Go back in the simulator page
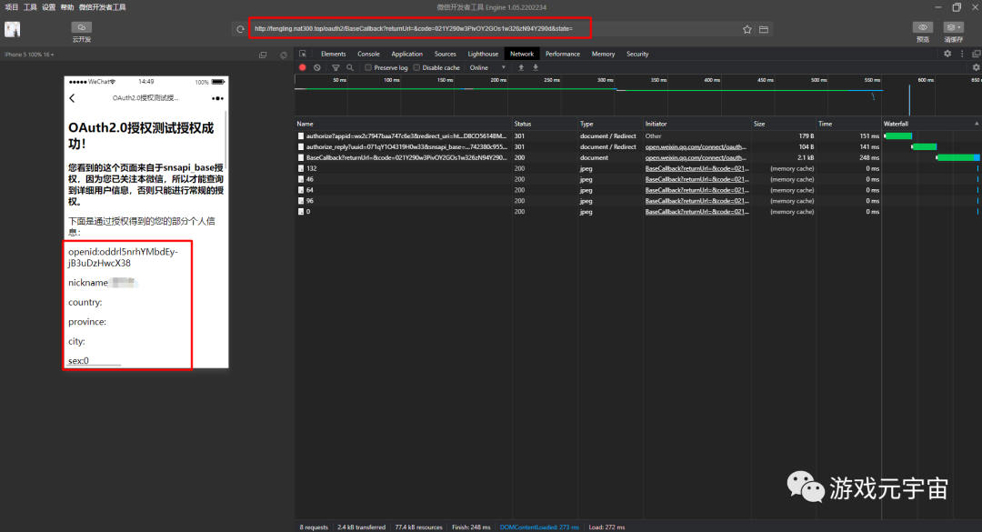 [x=72, y=98]
